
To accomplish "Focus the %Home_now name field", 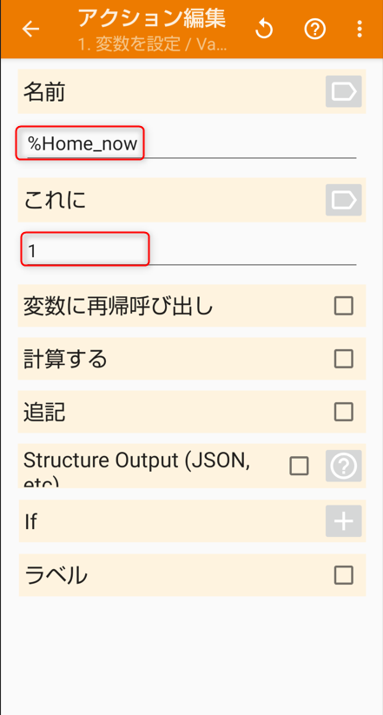I will tap(191, 144).
